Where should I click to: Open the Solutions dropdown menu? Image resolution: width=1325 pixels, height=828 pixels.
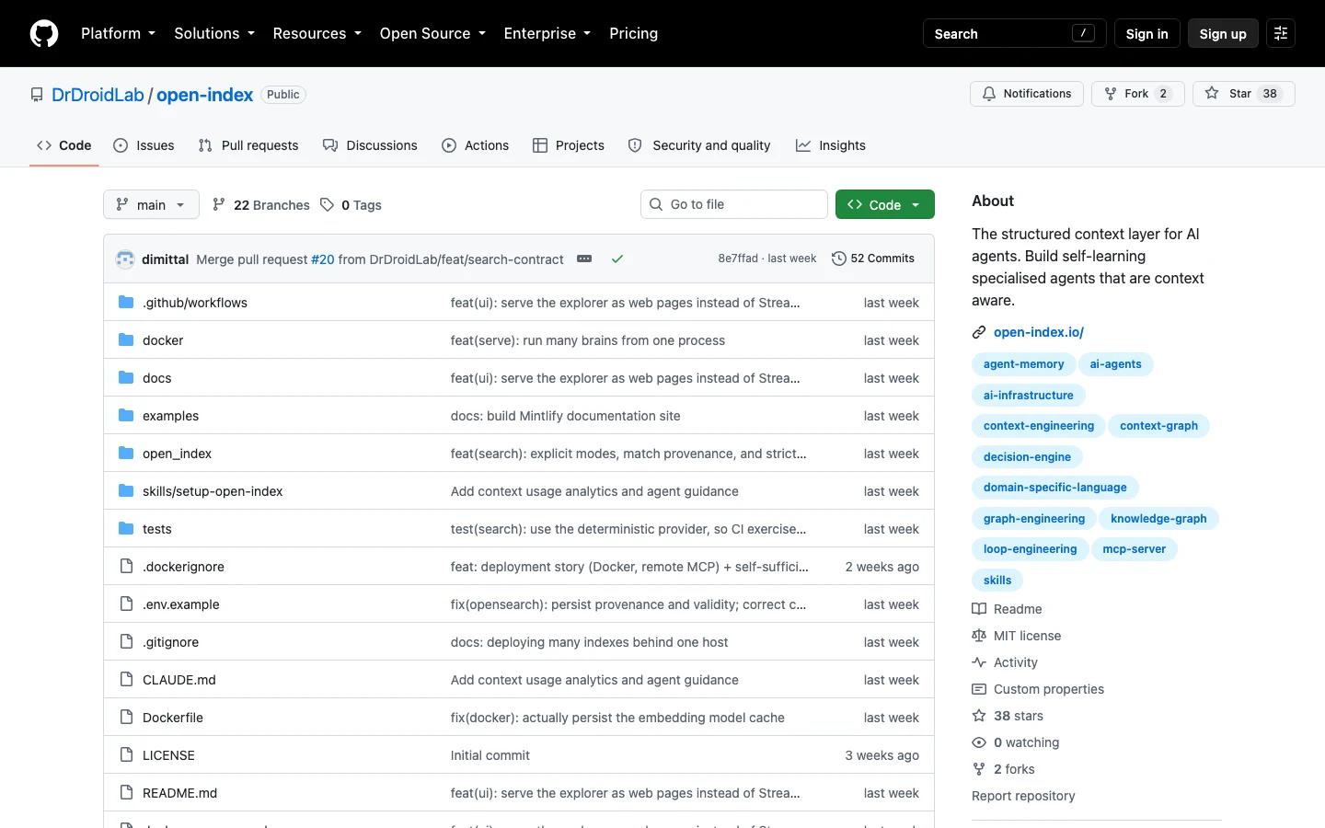point(214,33)
